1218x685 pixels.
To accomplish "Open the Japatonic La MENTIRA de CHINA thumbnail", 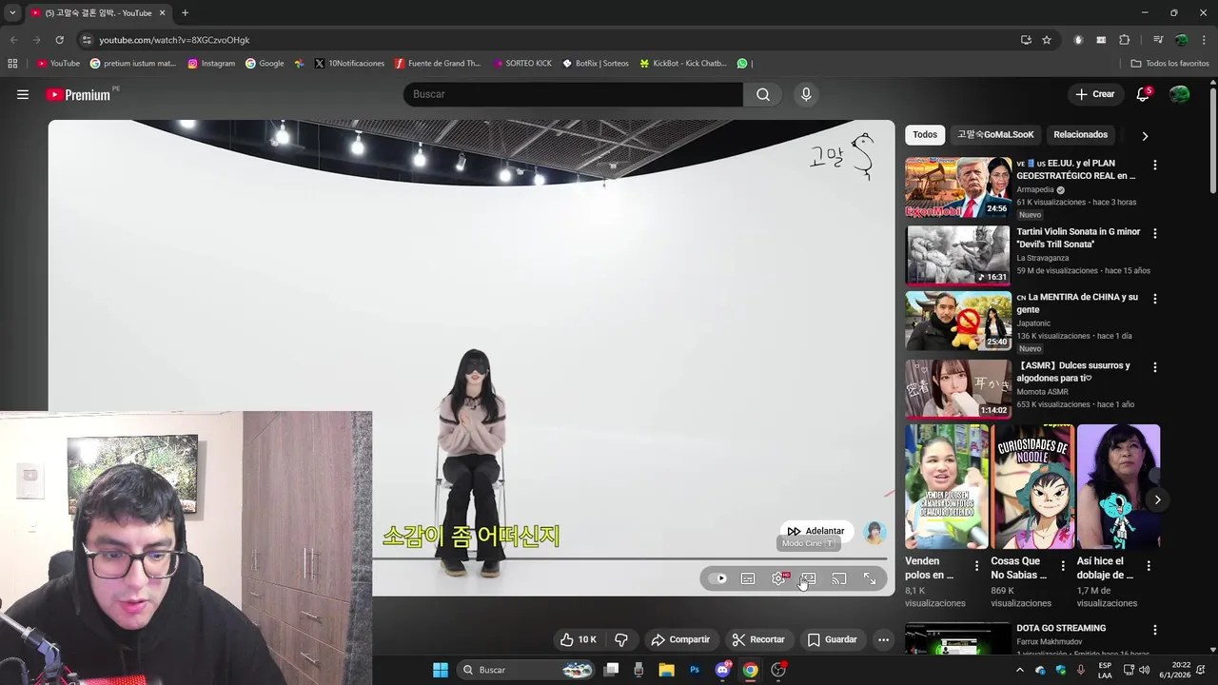I will 958,321.
